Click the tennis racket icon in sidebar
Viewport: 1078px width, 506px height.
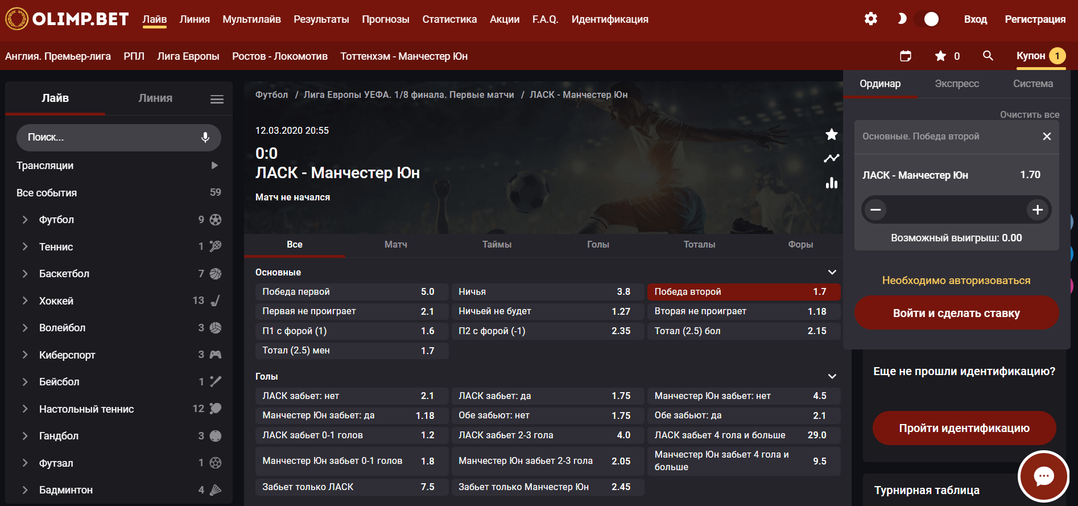coord(216,246)
